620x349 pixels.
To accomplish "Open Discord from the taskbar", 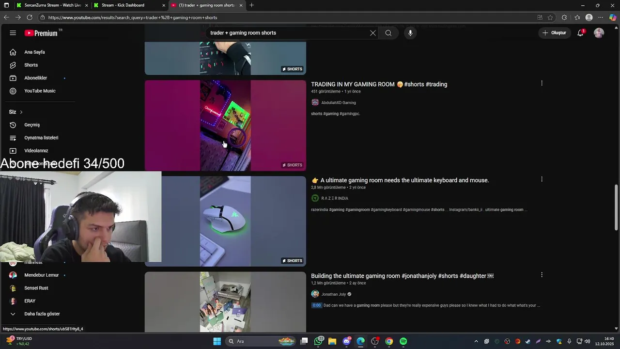I will (x=347, y=341).
